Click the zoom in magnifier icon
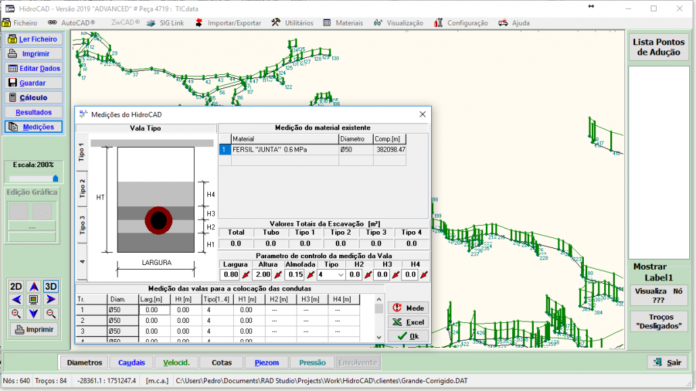The image size is (696, 391). point(16,313)
